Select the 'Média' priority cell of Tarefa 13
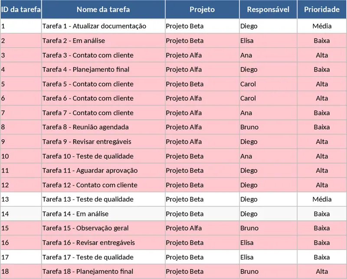This screenshot has height=279, width=347. click(322, 199)
